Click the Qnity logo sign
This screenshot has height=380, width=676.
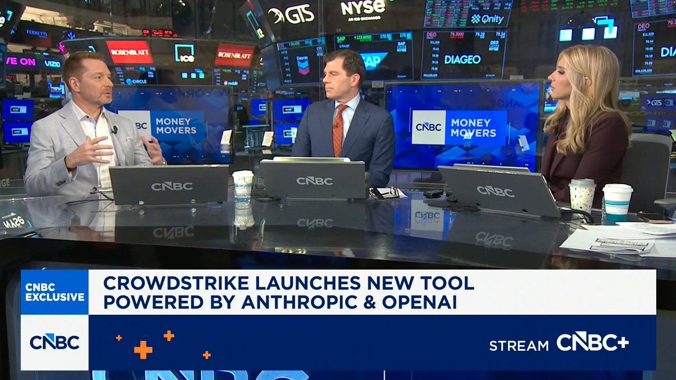tap(487, 19)
